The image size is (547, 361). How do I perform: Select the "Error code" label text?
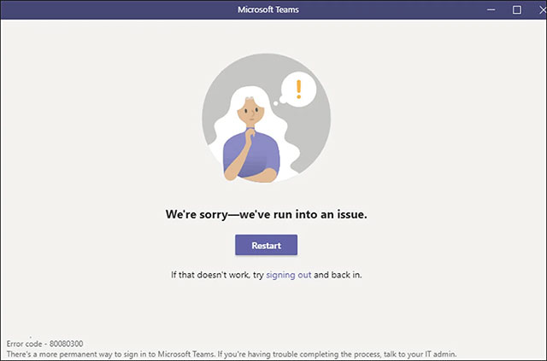[x=25, y=344]
